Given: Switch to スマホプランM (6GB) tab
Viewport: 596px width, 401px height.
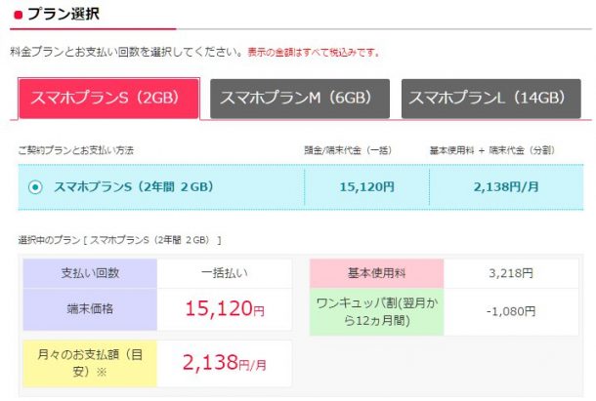Looking at the screenshot, I should [x=299, y=99].
